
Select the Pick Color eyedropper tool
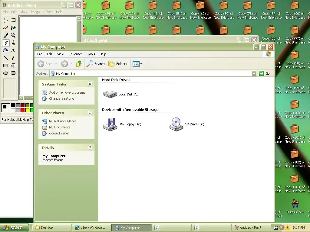(x=6, y=35)
